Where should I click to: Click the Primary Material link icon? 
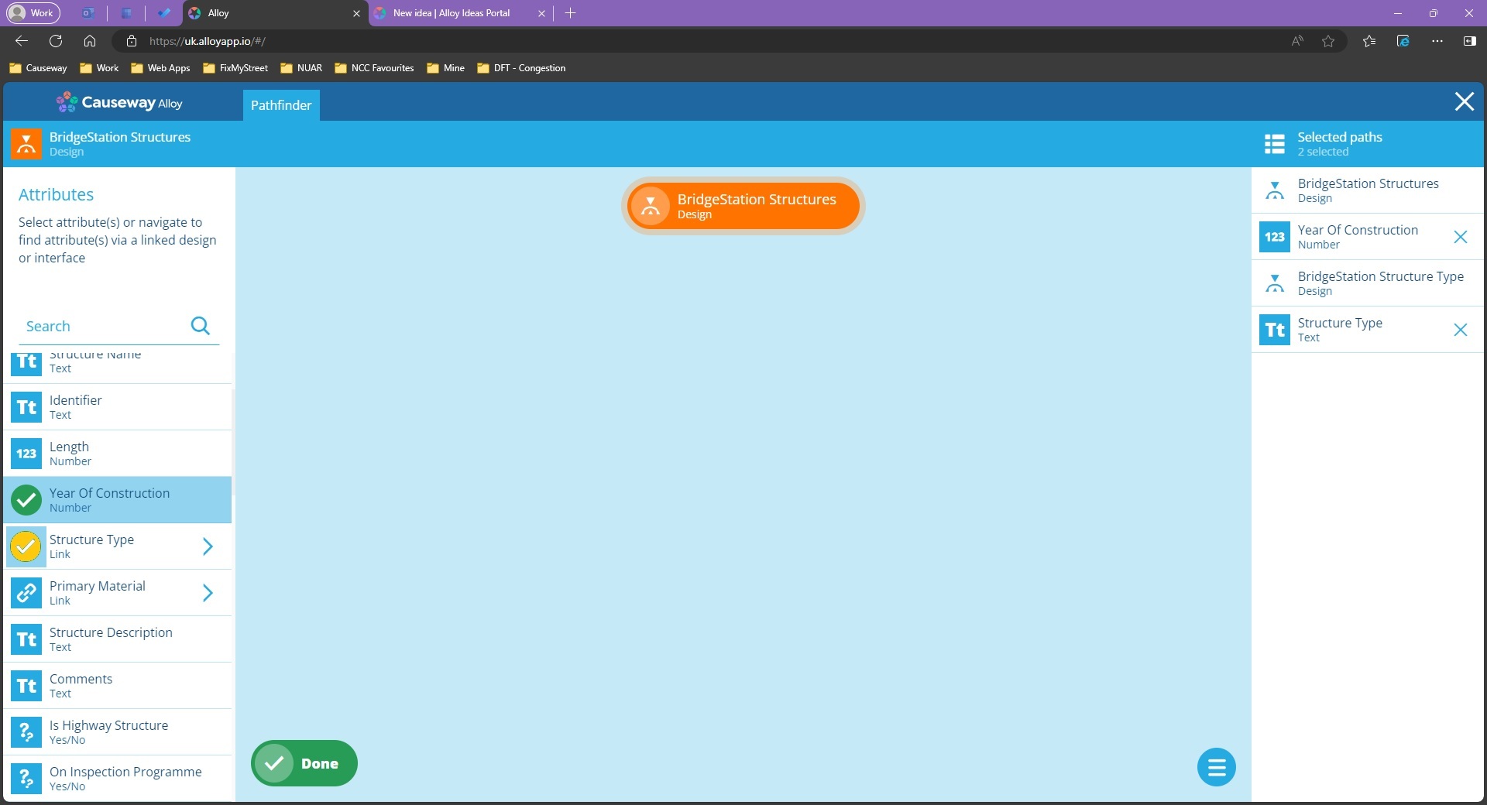pos(26,593)
